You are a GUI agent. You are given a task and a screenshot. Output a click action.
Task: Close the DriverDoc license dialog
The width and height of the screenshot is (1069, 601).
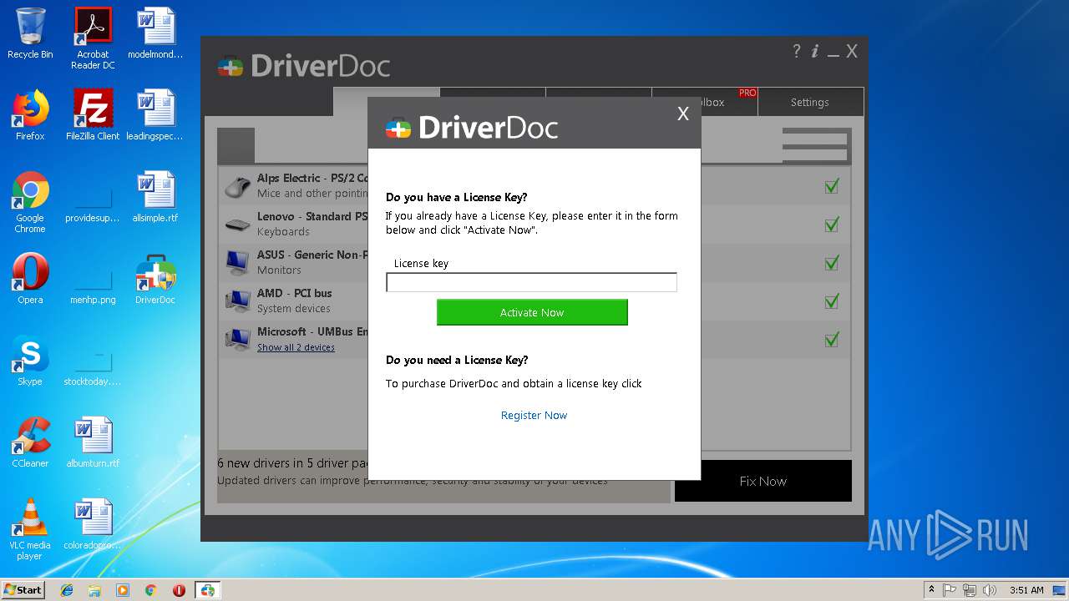683,114
